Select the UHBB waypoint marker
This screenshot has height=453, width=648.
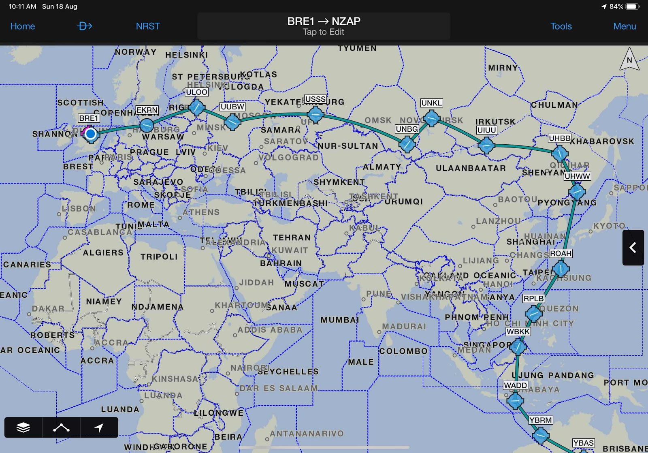click(x=560, y=153)
